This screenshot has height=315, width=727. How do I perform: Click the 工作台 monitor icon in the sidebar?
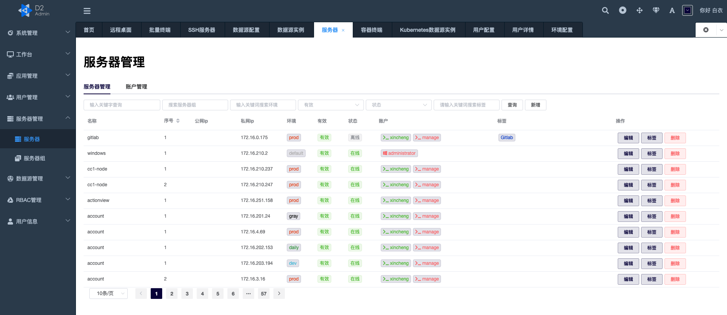10,54
